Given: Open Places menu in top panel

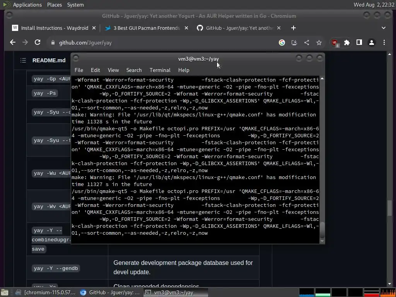Looking at the screenshot, I should [x=55, y=5].
